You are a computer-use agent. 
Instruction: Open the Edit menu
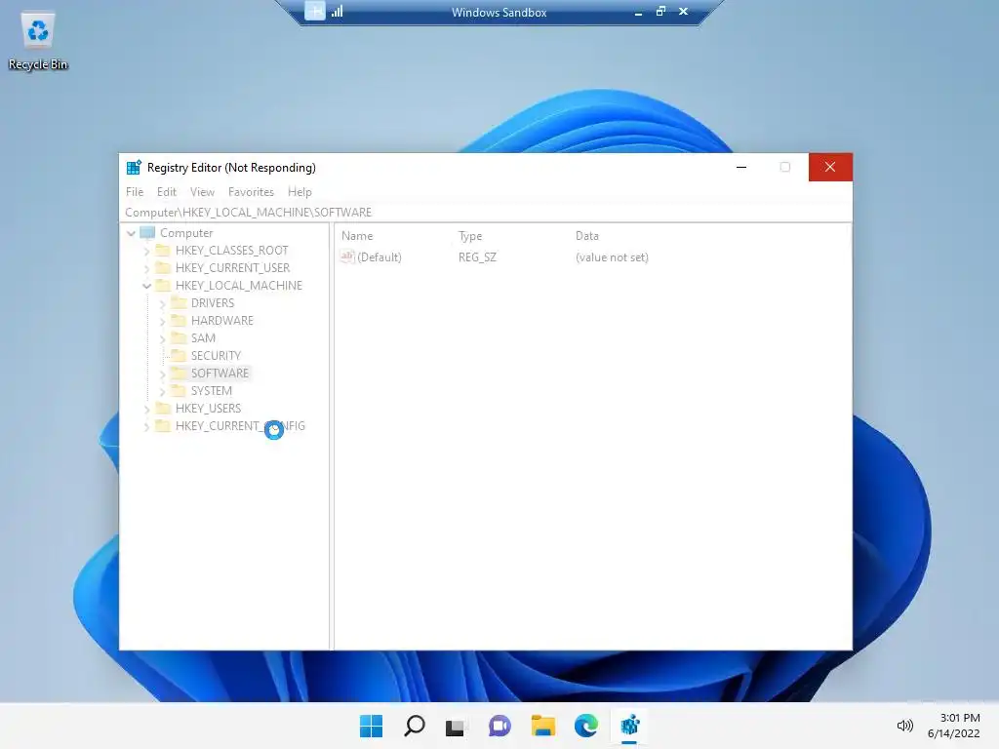166,192
